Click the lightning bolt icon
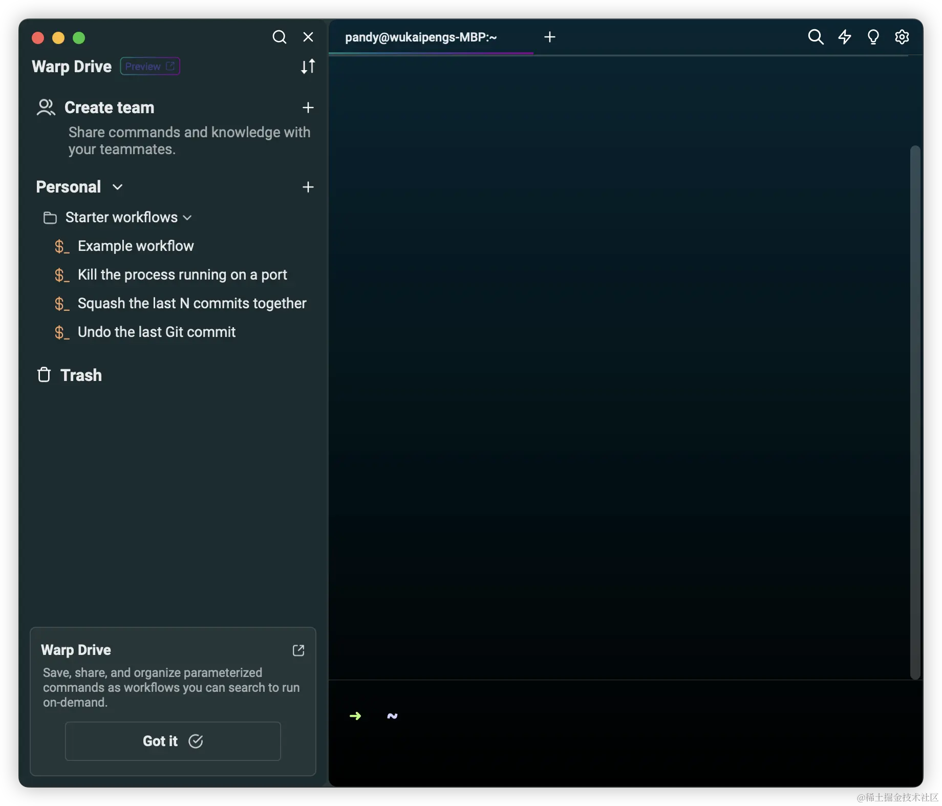 point(844,37)
